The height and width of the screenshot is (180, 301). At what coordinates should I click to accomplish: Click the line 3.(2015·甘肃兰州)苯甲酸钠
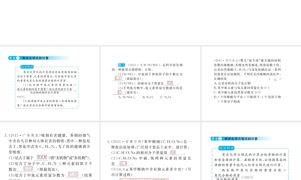pos(149,142)
